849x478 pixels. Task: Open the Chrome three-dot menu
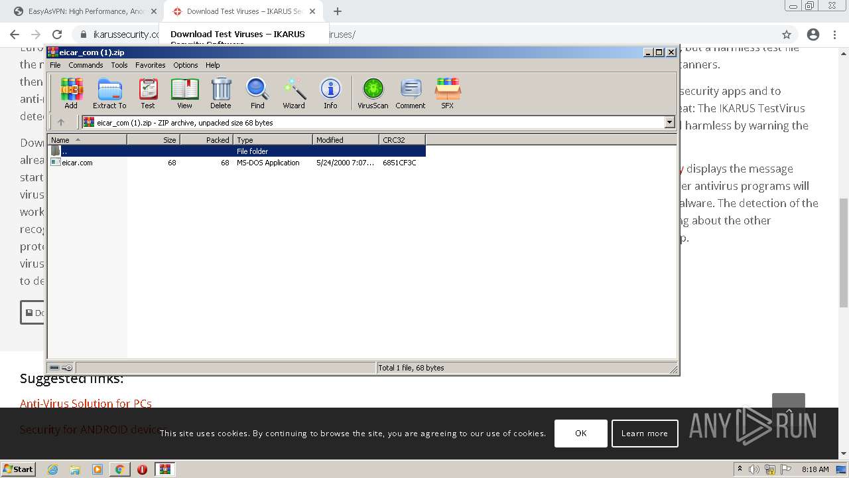(x=834, y=35)
